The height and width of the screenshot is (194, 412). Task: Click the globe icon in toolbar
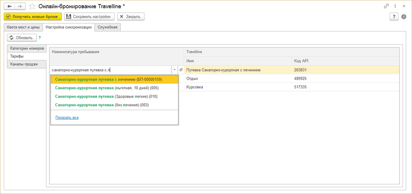point(404,16)
